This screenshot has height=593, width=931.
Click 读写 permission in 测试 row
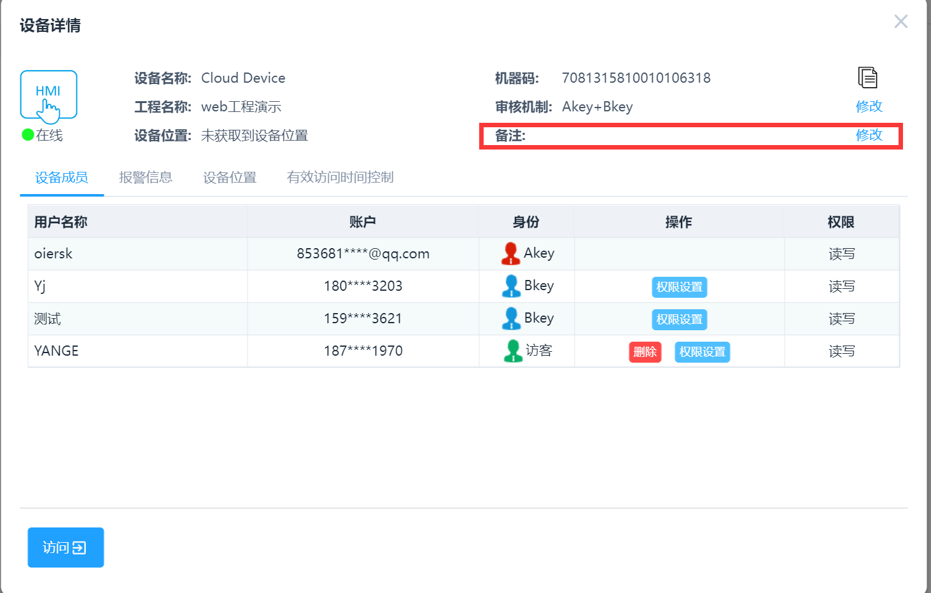click(x=842, y=319)
